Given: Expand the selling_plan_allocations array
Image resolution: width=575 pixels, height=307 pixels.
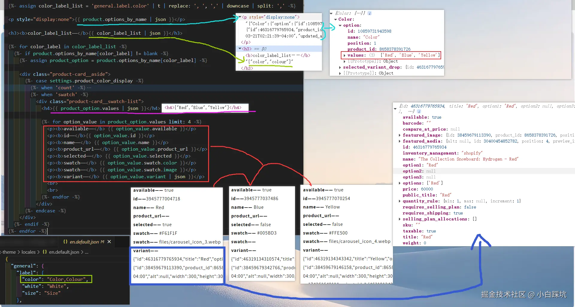Looking at the screenshot, I should [x=400, y=219].
